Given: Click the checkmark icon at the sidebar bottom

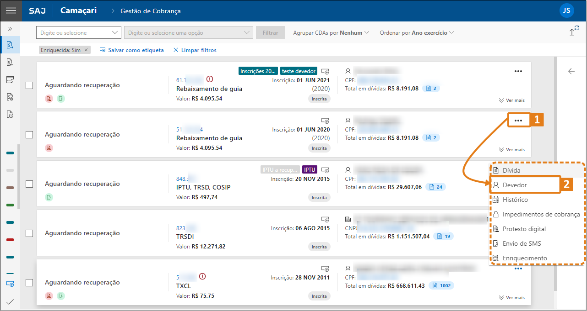Looking at the screenshot, I should click(10, 301).
